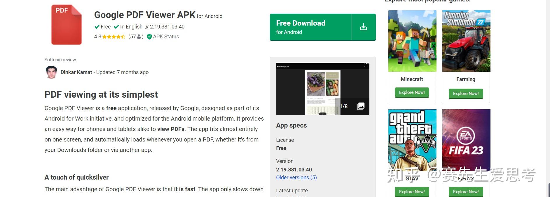Image resolution: width=550 pixels, height=197 pixels.
Task: Click the 'Softonic review' label
Action: (60, 60)
